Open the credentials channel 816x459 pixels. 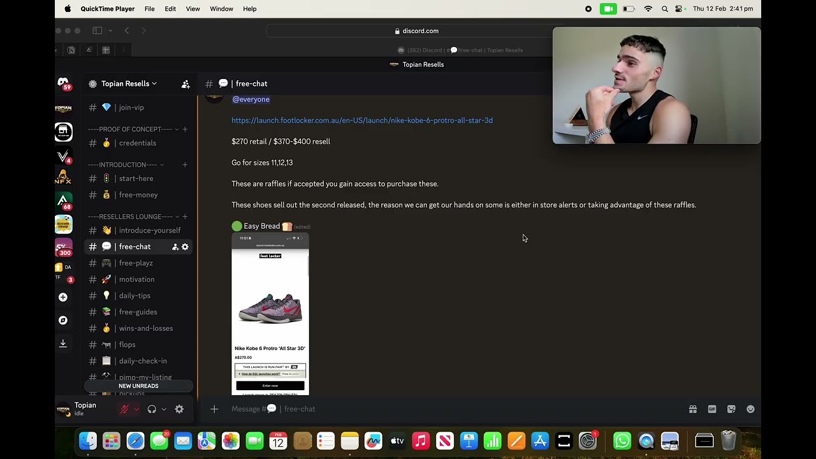click(x=139, y=143)
